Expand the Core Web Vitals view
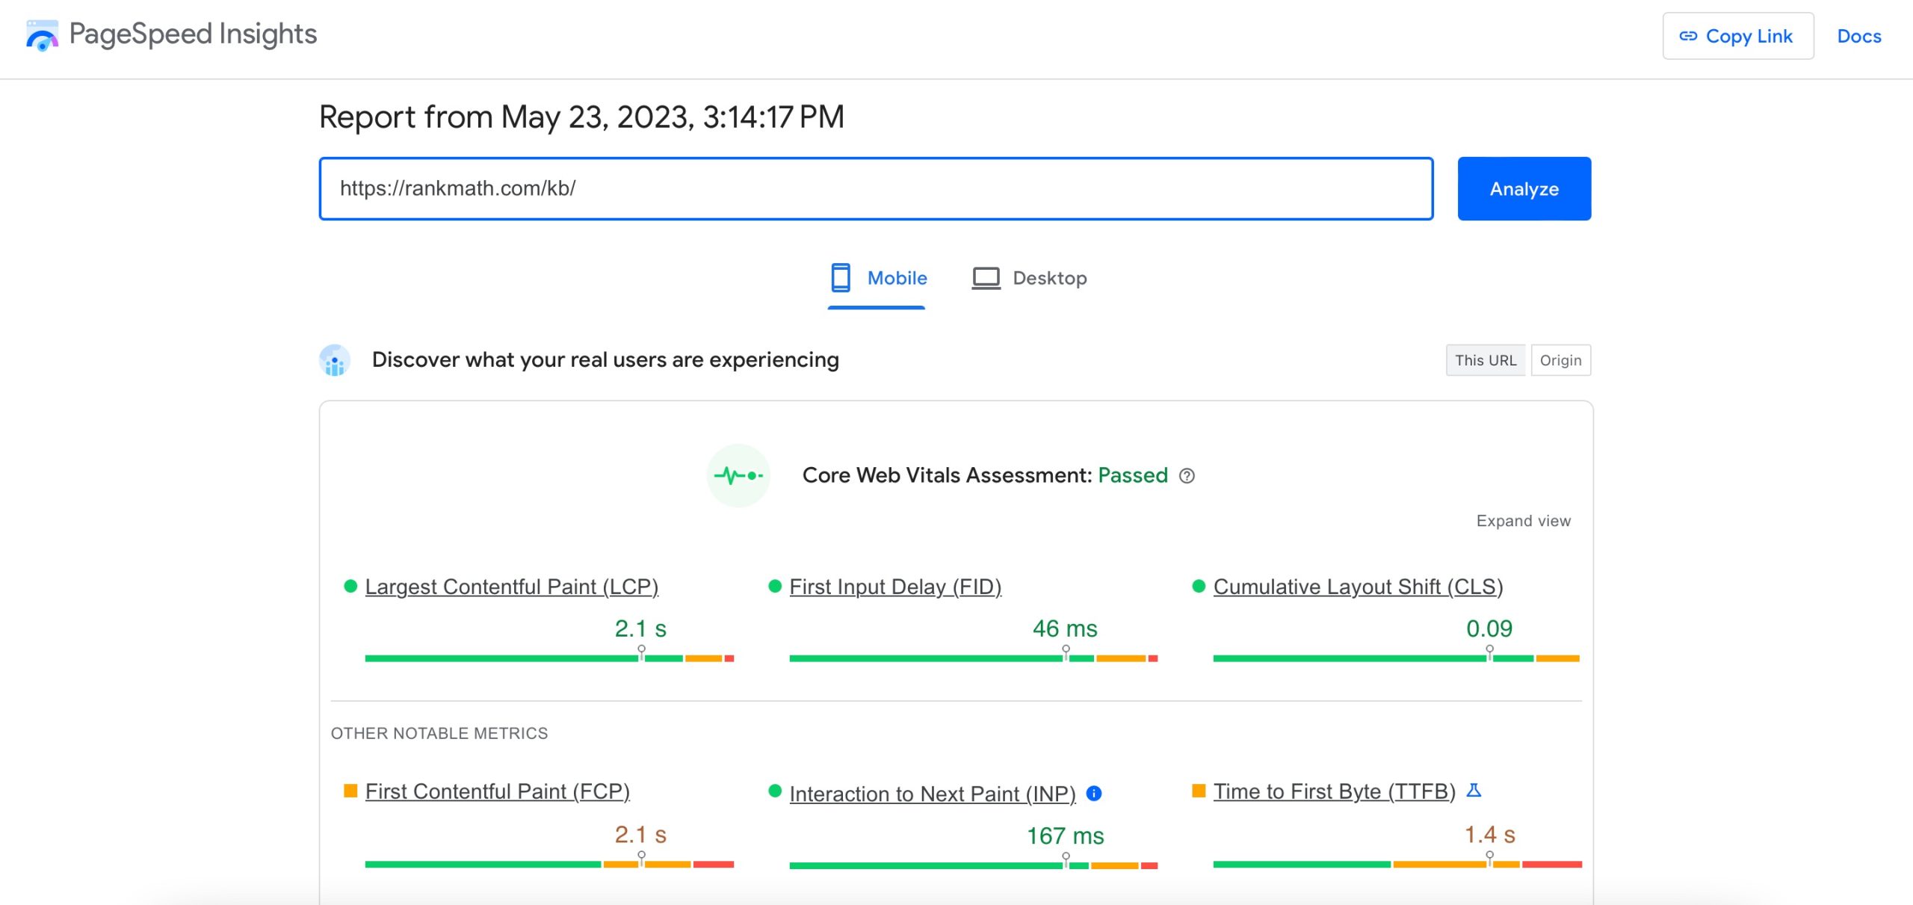 point(1523,521)
